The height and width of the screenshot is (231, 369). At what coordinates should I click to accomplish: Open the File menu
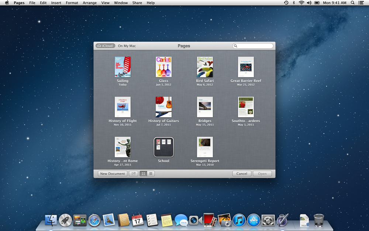(32, 3)
